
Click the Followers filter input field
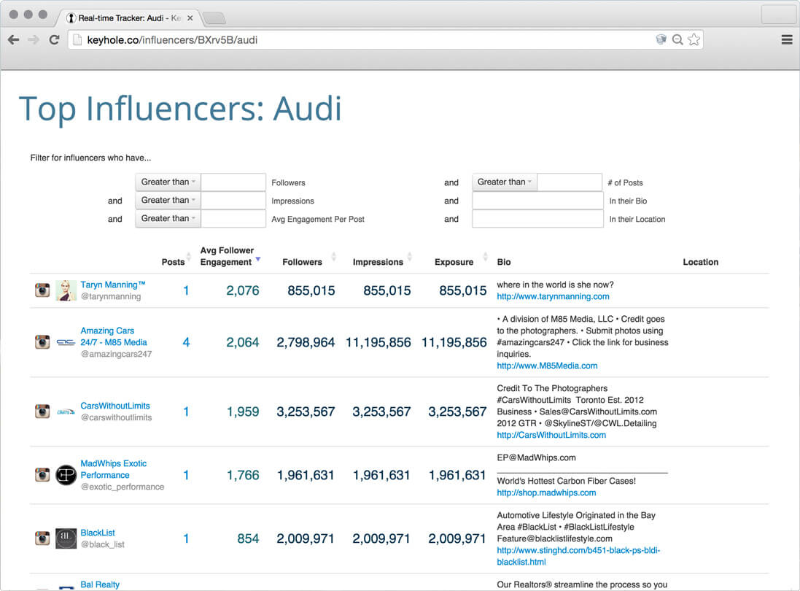(233, 182)
